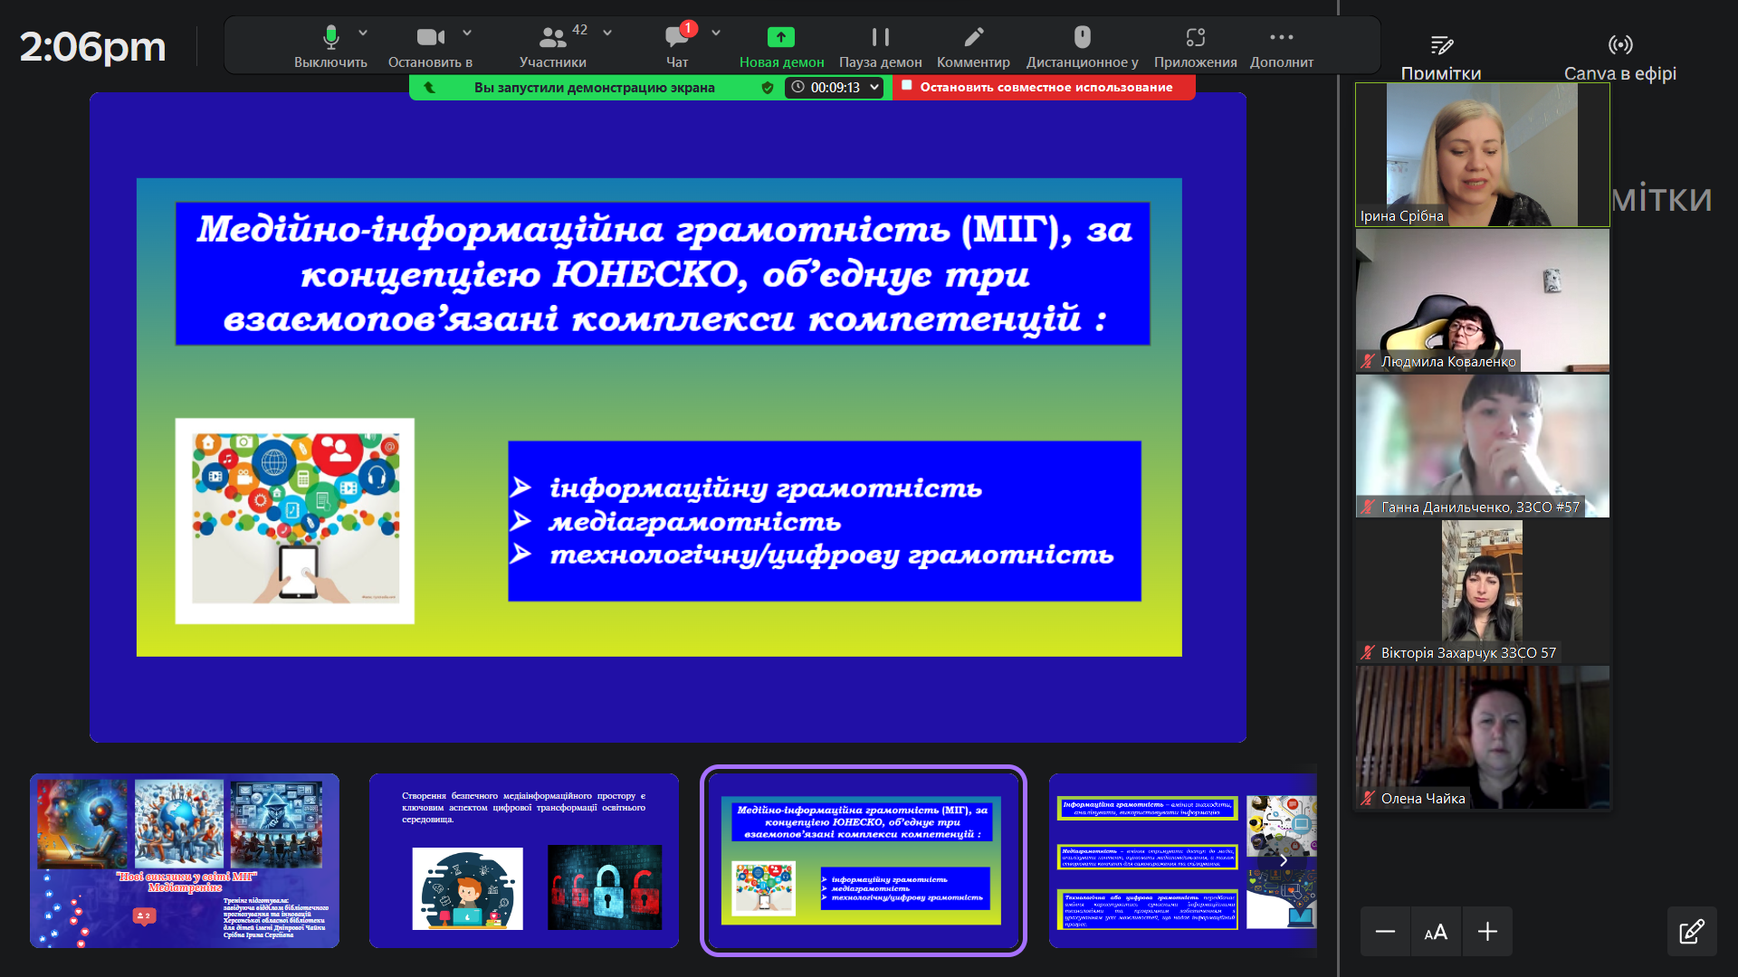Expand microphone audio options arrow
The image size is (1738, 977).
363,33
